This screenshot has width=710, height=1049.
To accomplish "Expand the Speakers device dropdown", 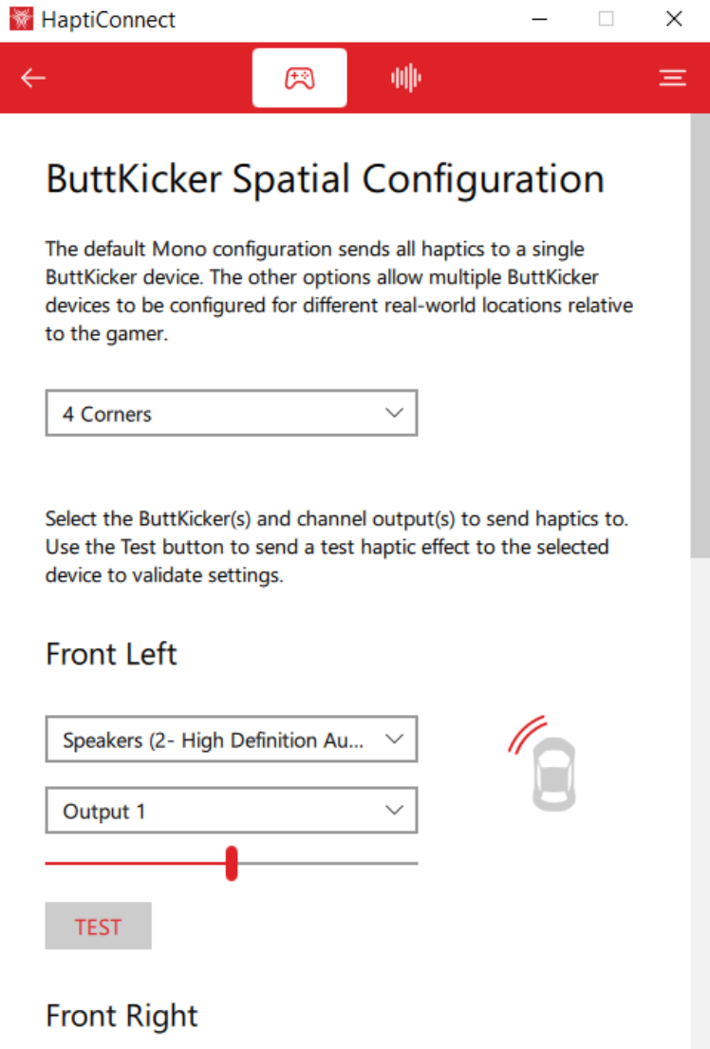I will (x=232, y=740).
